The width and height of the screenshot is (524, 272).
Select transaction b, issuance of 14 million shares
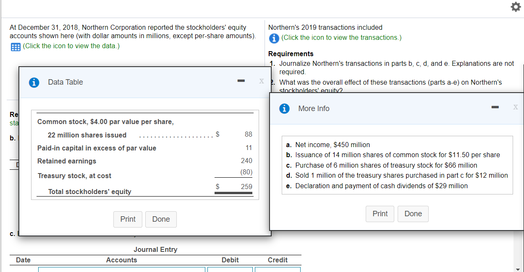point(393,155)
